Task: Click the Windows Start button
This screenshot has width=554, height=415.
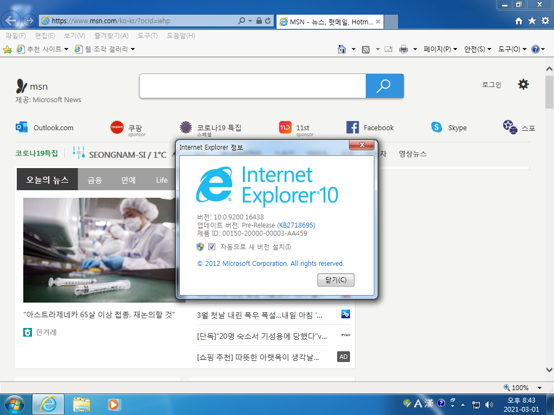Action: click(15, 404)
